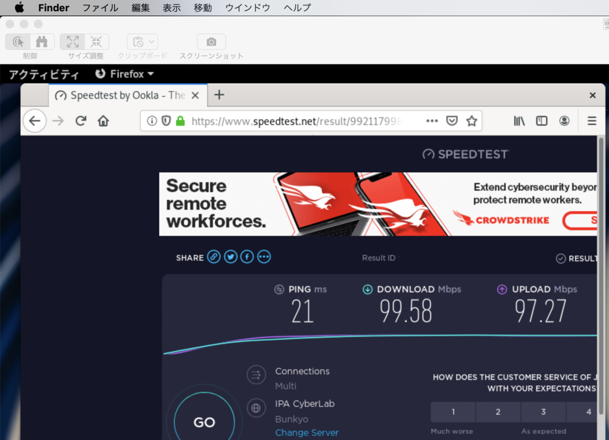Screen dimensions: 609x440
Task: Toggle the sidebar view icon
Action: pos(542,121)
